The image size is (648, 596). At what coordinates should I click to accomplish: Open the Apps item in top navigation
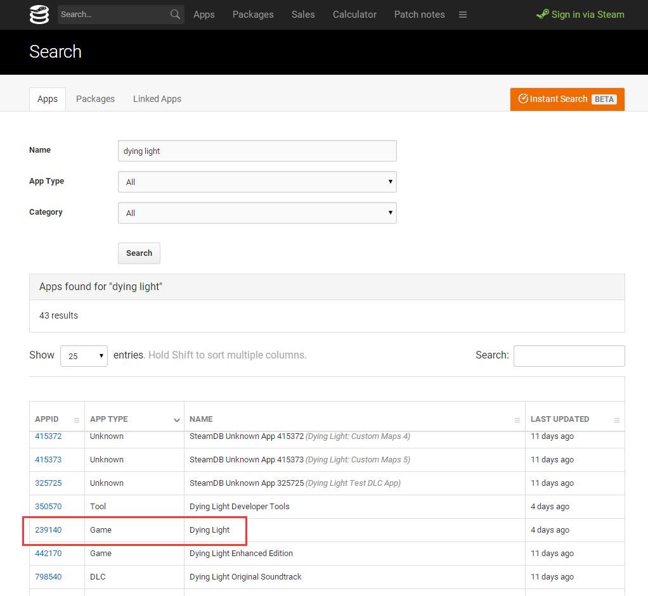[204, 15]
